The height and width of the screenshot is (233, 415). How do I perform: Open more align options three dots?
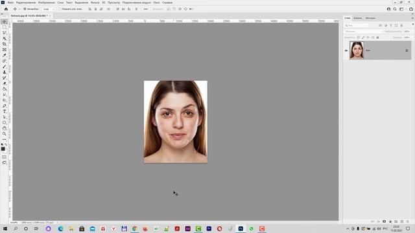tap(145, 9)
